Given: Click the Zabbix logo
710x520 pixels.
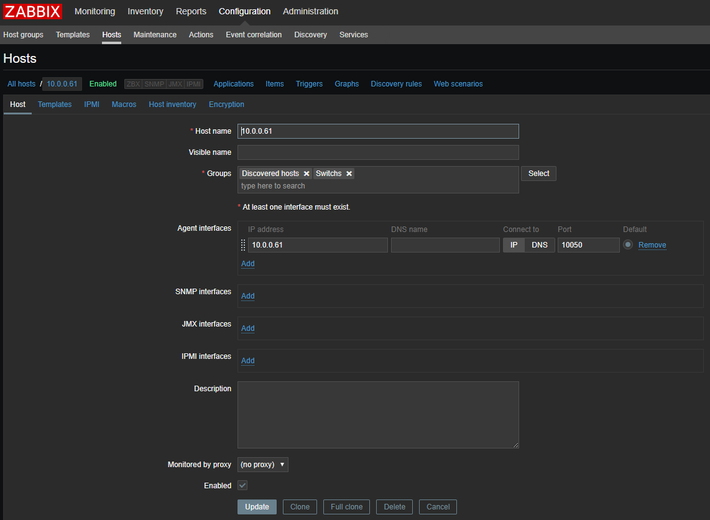Looking at the screenshot, I should click(33, 12).
